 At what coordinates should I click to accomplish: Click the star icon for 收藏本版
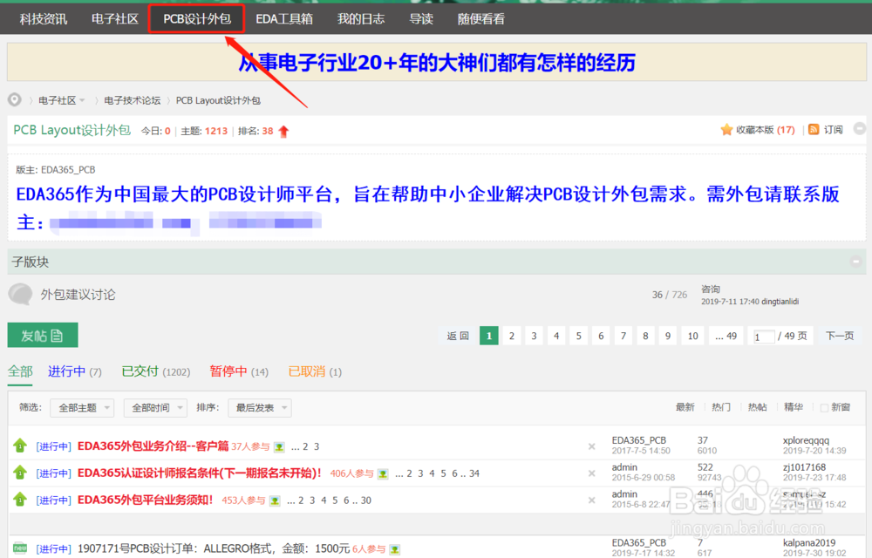click(x=726, y=130)
